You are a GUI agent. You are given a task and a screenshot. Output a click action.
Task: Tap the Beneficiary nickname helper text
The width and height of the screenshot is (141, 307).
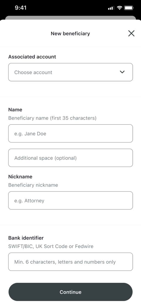[33, 185]
